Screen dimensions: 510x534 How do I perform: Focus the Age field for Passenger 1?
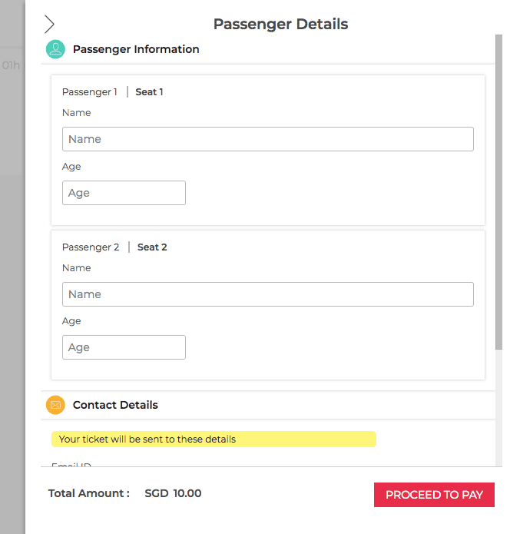coord(124,193)
